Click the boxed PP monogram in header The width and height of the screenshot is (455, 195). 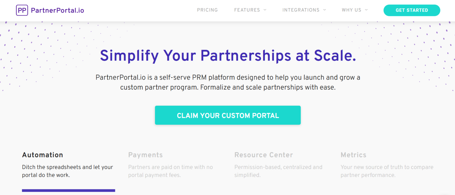click(22, 10)
